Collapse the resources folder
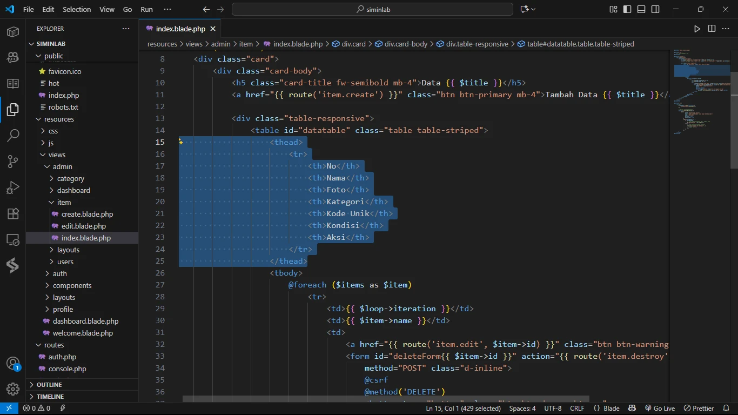 point(59,119)
